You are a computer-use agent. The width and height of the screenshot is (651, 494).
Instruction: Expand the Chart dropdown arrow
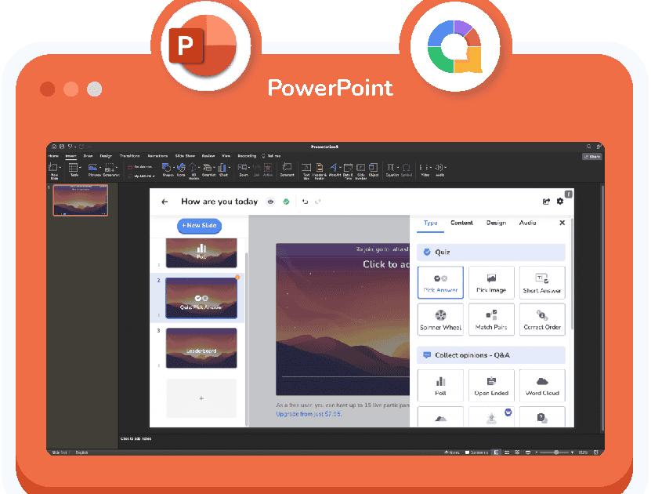coord(230,168)
